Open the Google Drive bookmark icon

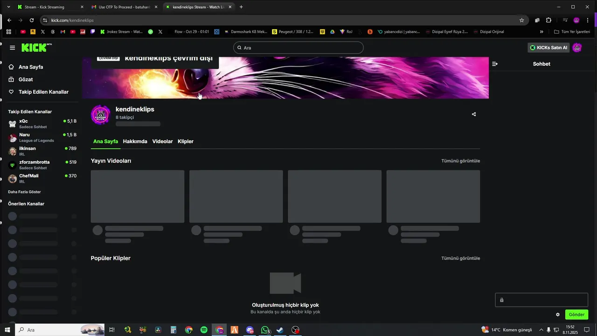point(332,32)
